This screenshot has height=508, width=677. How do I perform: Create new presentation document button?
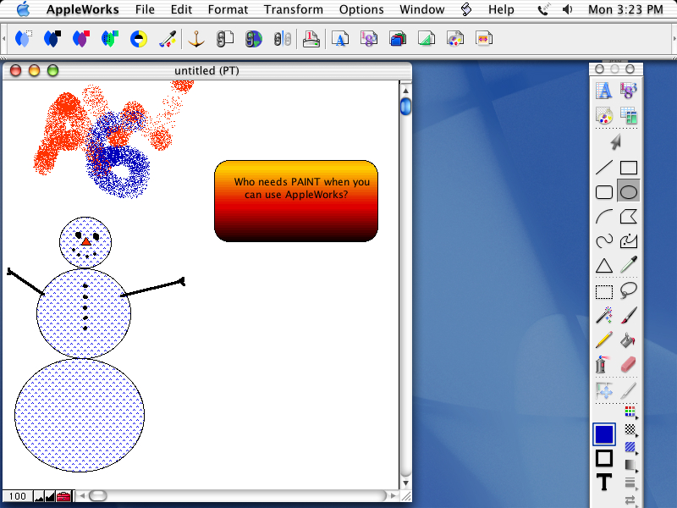pos(484,39)
